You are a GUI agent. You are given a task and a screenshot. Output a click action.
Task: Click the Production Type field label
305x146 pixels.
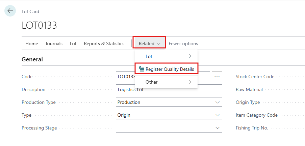tap(39, 102)
